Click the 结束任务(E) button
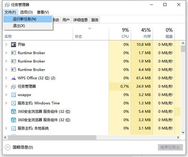 click(x=170, y=147)
